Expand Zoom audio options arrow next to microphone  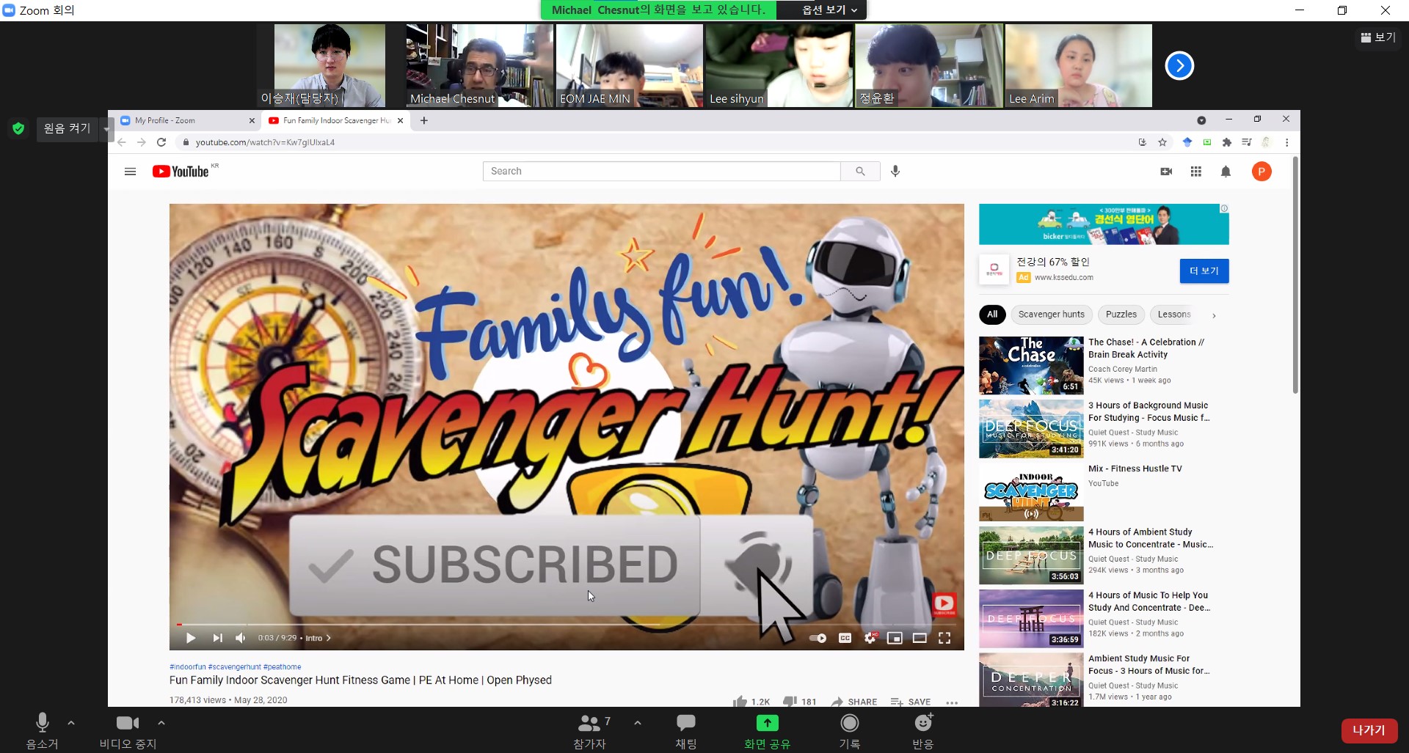[x=71, y=723]
